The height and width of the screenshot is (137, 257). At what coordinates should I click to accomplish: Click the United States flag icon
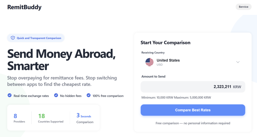coord(149,62)
